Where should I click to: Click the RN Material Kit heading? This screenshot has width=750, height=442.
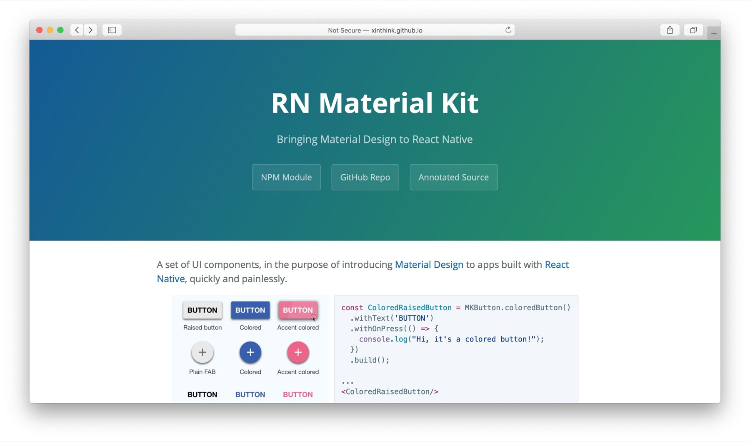375,103
